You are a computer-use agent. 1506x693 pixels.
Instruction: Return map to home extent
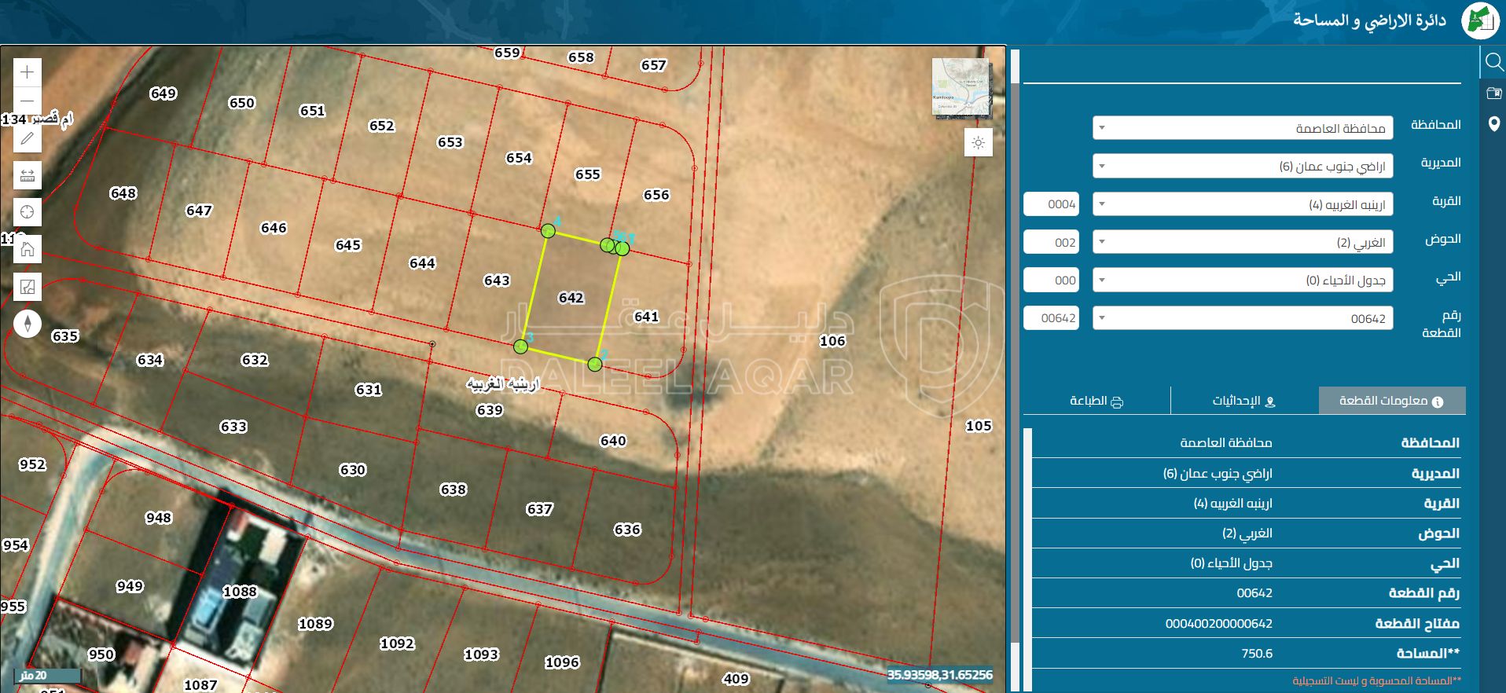point(28,250)
